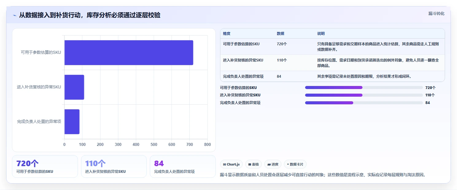Select the 进度 chip

(x=273, y=164)
